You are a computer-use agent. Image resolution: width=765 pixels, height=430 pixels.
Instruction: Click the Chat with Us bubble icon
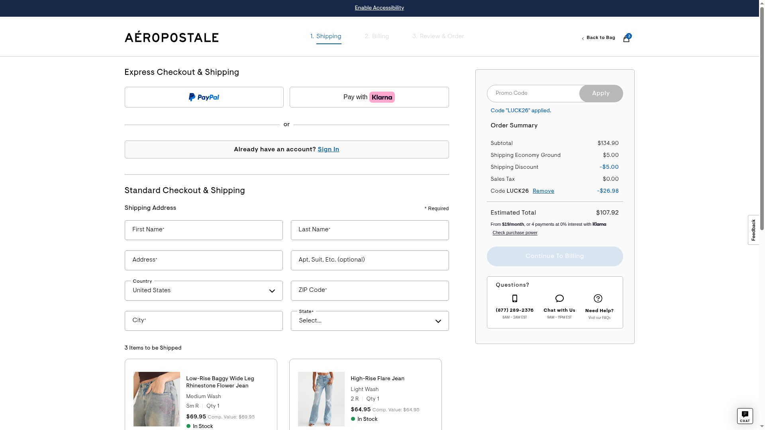[559, 299]
